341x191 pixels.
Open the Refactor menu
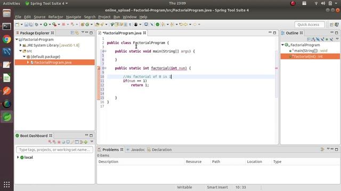[x=55, y=17]
